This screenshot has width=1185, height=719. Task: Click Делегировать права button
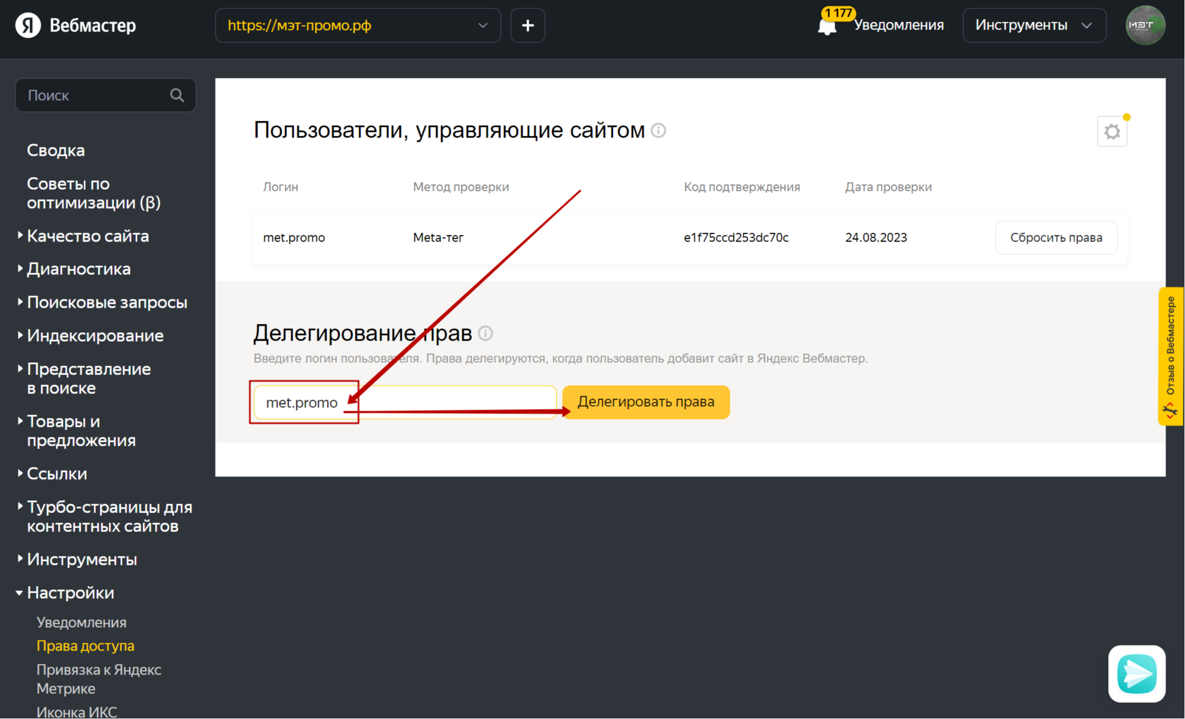[x=646, y=402]
